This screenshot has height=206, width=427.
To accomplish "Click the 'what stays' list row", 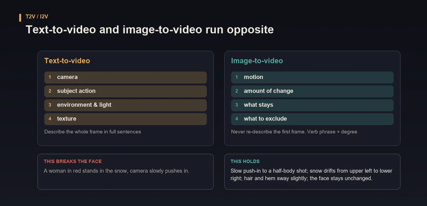I will coord(312,105).
